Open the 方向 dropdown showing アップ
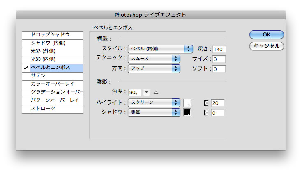This screenshot has height=173, width=302. coord(154,68)
